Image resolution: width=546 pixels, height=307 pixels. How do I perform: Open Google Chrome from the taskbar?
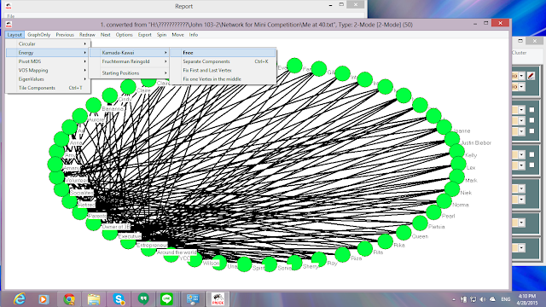[69, 299]
